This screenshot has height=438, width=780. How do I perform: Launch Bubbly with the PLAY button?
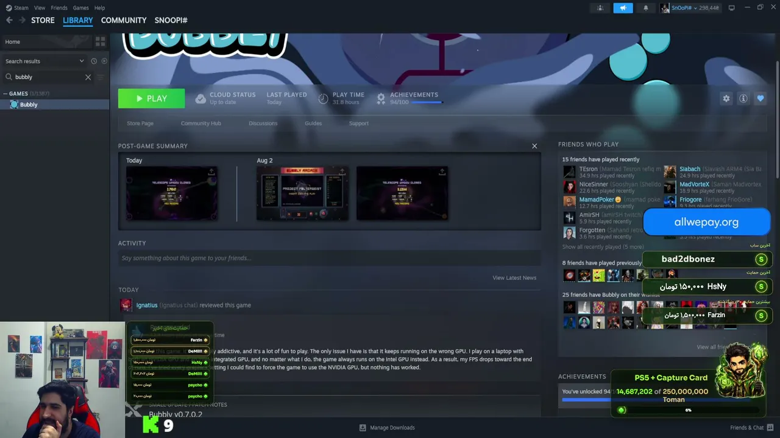click(151, 99)
